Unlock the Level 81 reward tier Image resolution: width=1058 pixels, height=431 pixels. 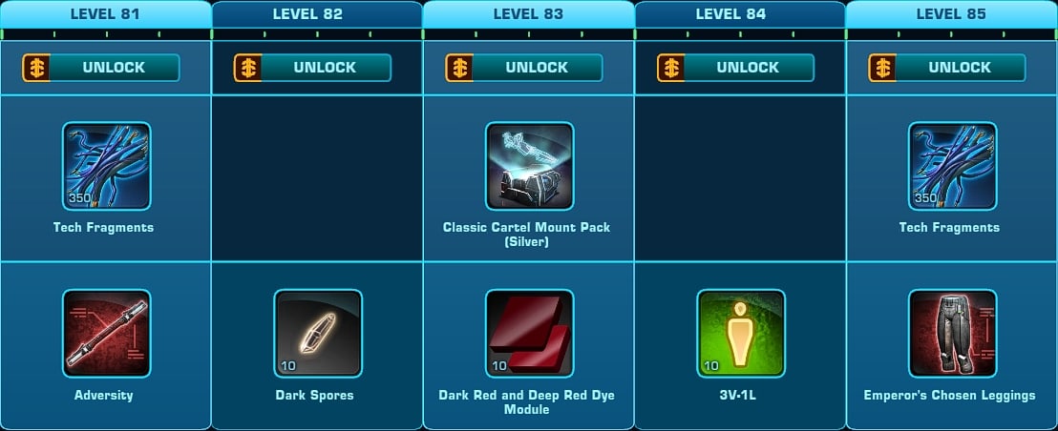[x=101, y=68]
